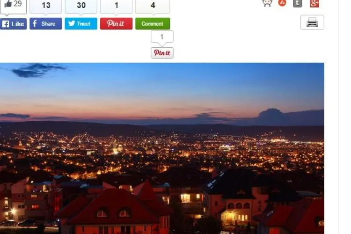
Task: Open the print page icon
Action: [x=312, y=22]
